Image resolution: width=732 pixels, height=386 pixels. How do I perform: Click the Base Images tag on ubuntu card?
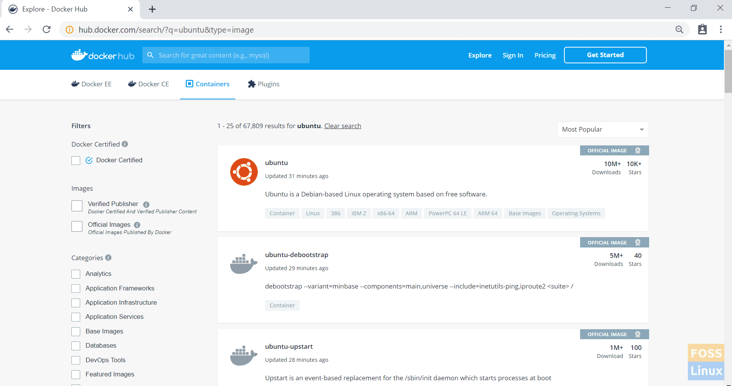coord(525,213)
